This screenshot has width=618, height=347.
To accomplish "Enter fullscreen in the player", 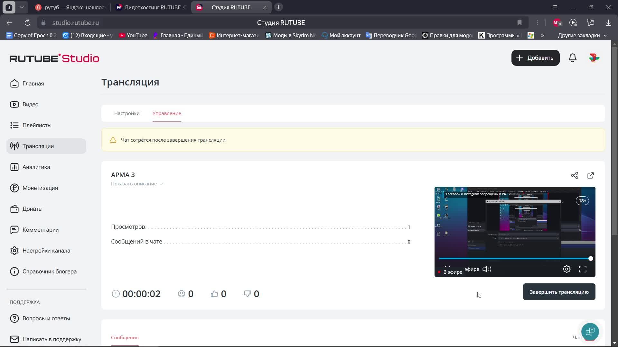I will pos(583,269).
